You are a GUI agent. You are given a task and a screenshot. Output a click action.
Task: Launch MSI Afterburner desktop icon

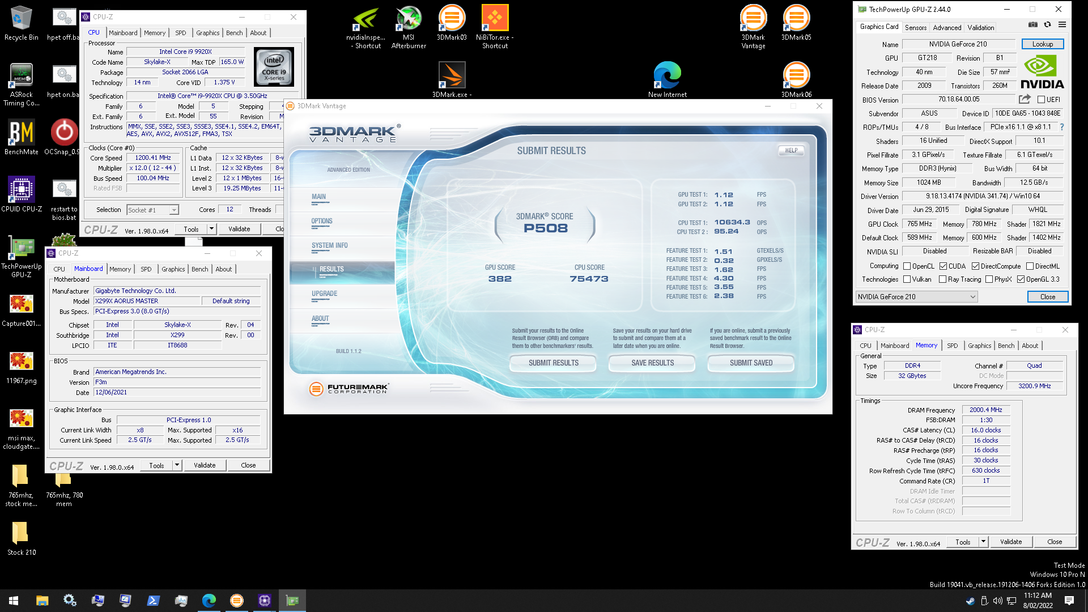[409, 27]
